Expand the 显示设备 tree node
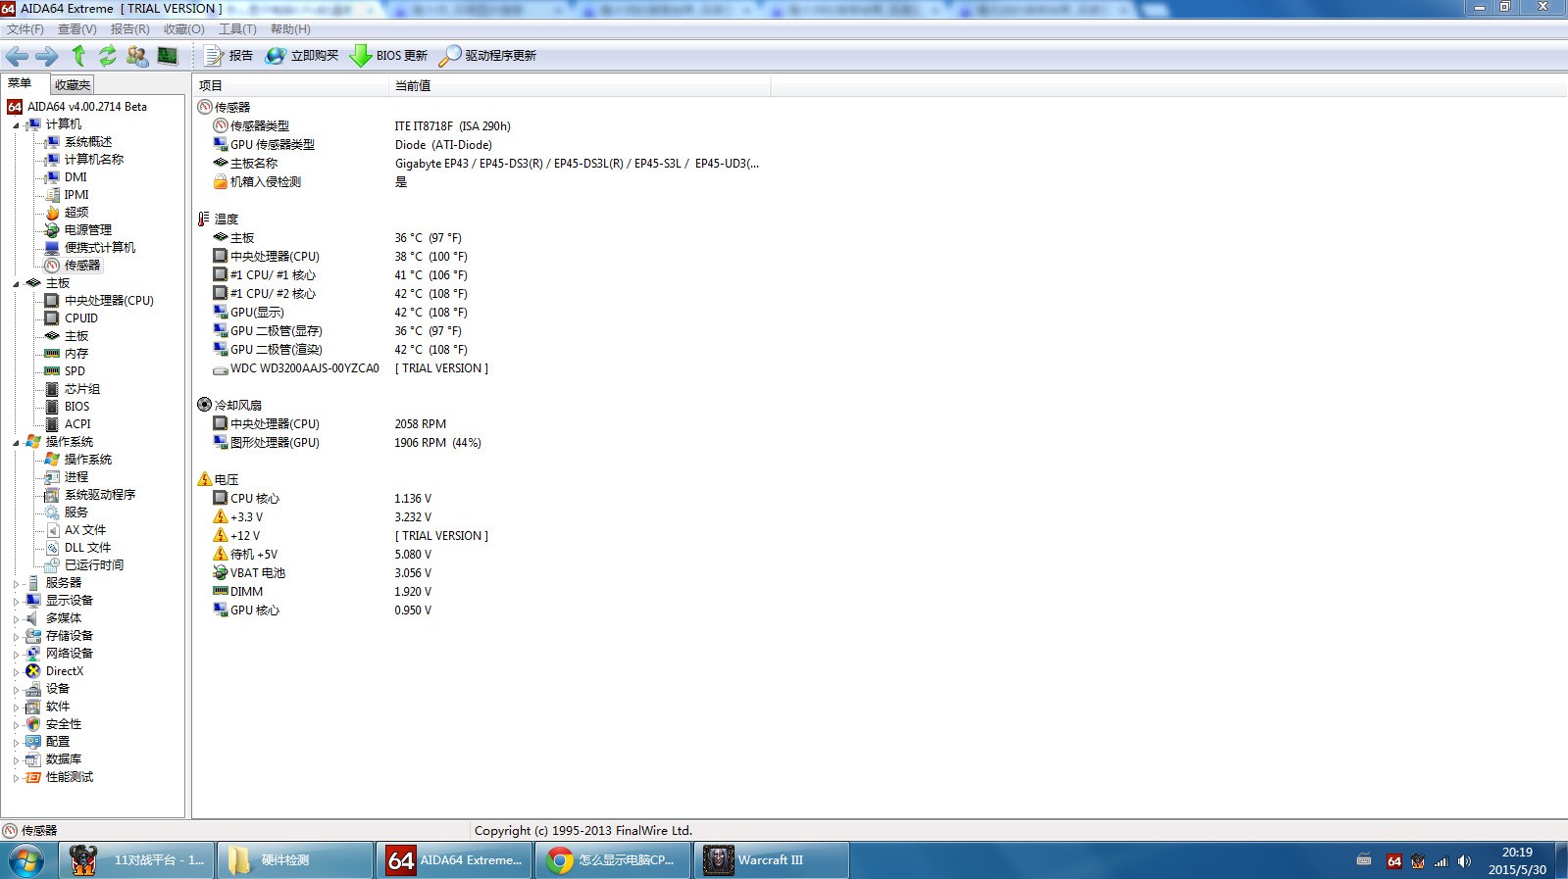 [16, 602]
